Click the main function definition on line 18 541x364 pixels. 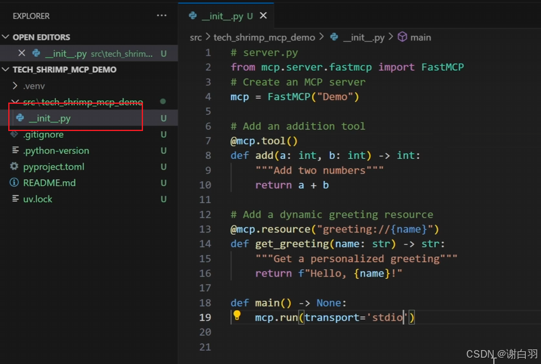289,303
